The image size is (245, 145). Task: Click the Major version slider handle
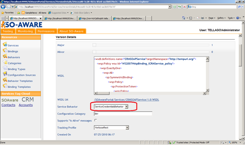coord(94,45)
